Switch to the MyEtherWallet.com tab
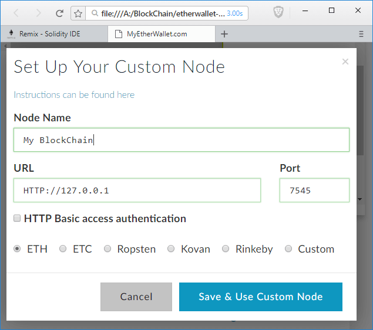 point(157,34)
